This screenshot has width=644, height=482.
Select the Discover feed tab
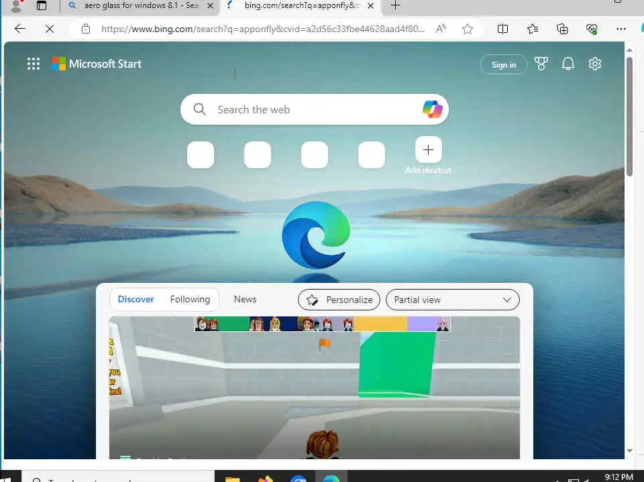click(136, 299)
